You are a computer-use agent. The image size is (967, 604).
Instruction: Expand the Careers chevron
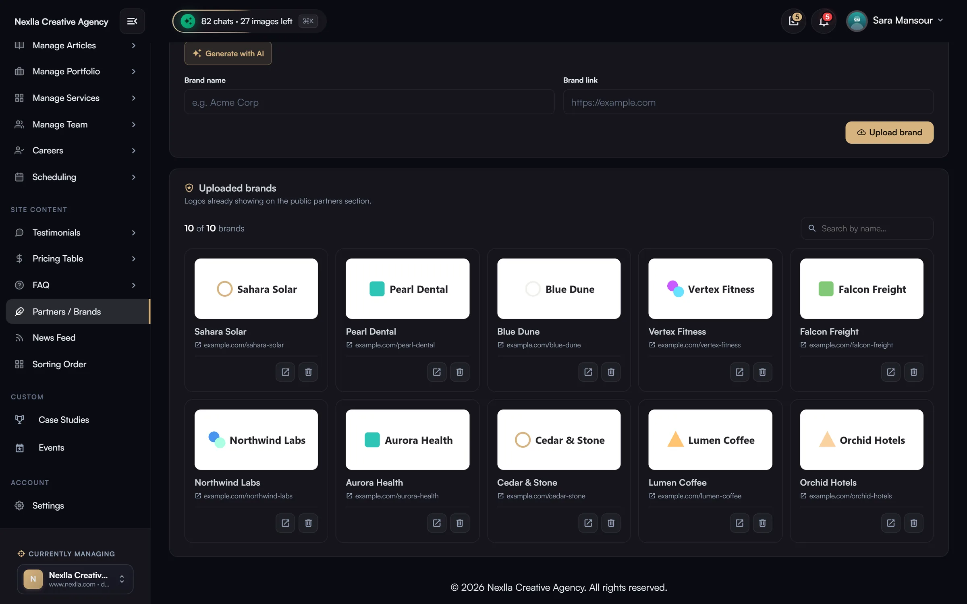(x=134, y=150)
